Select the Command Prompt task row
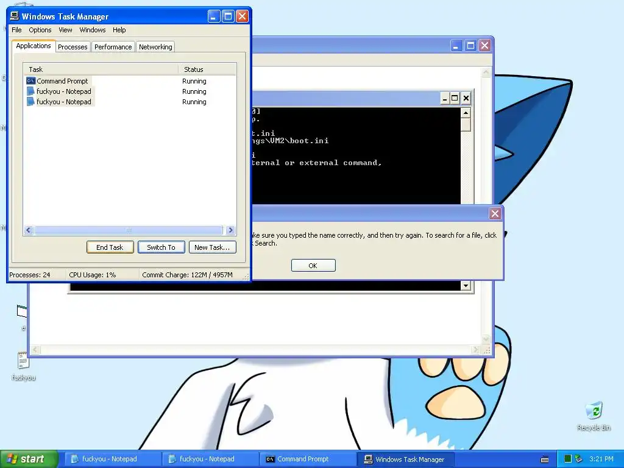Viewport: 624px width, 468px height. click(130, 81)
